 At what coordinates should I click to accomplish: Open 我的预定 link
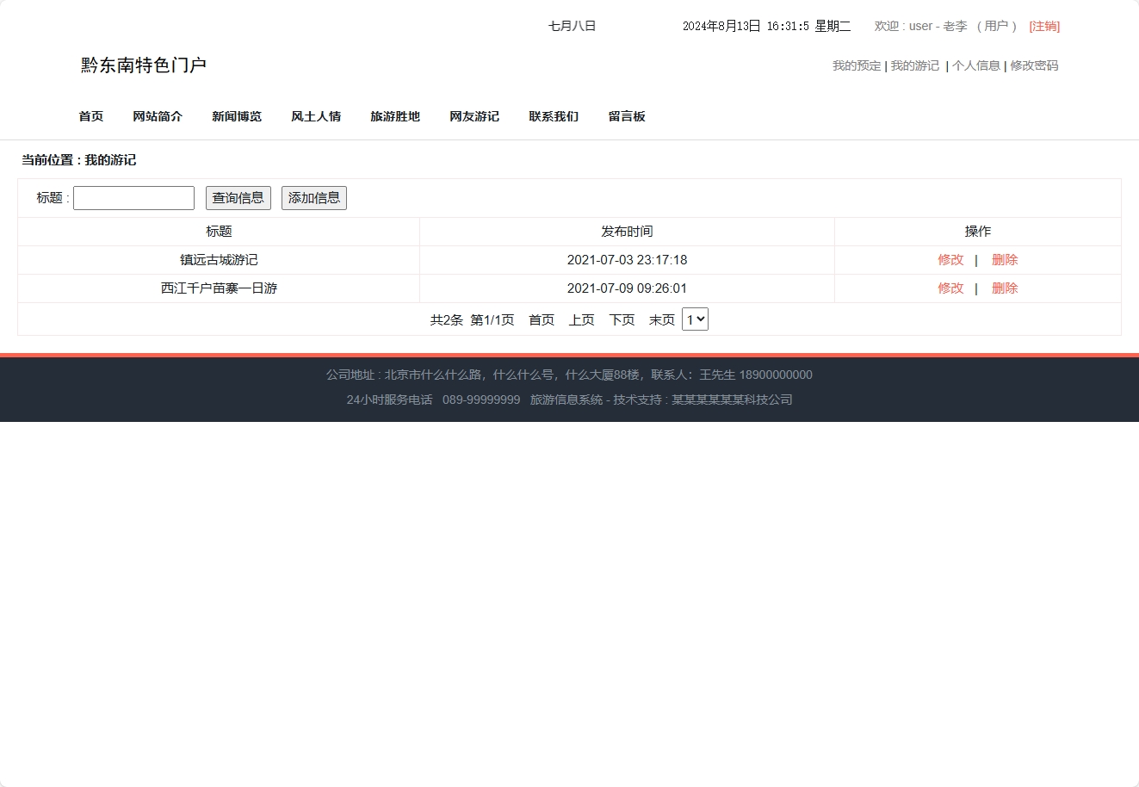[857, 65]
